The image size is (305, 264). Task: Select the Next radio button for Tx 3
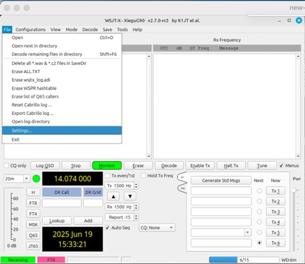pyautogui.click(x=259, y=212)
